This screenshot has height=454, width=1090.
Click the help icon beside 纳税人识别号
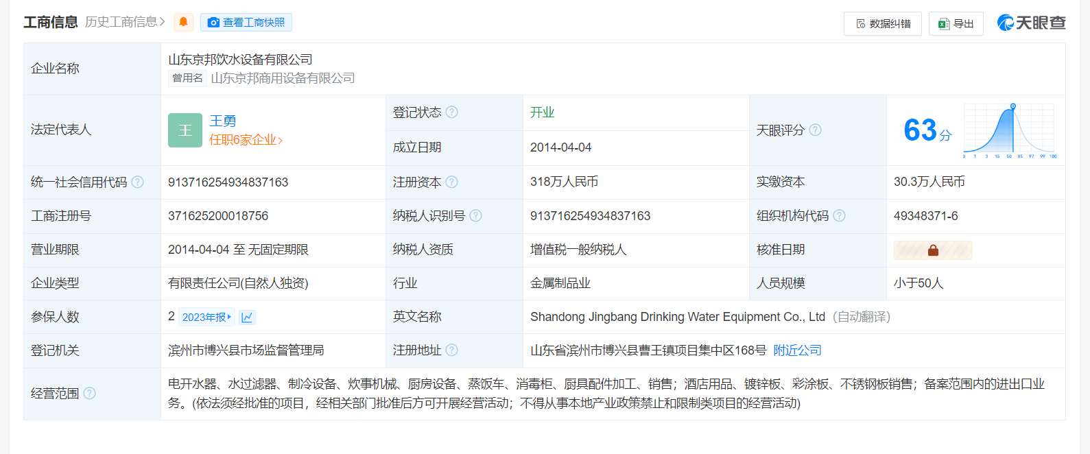click(x=475, y=215)
